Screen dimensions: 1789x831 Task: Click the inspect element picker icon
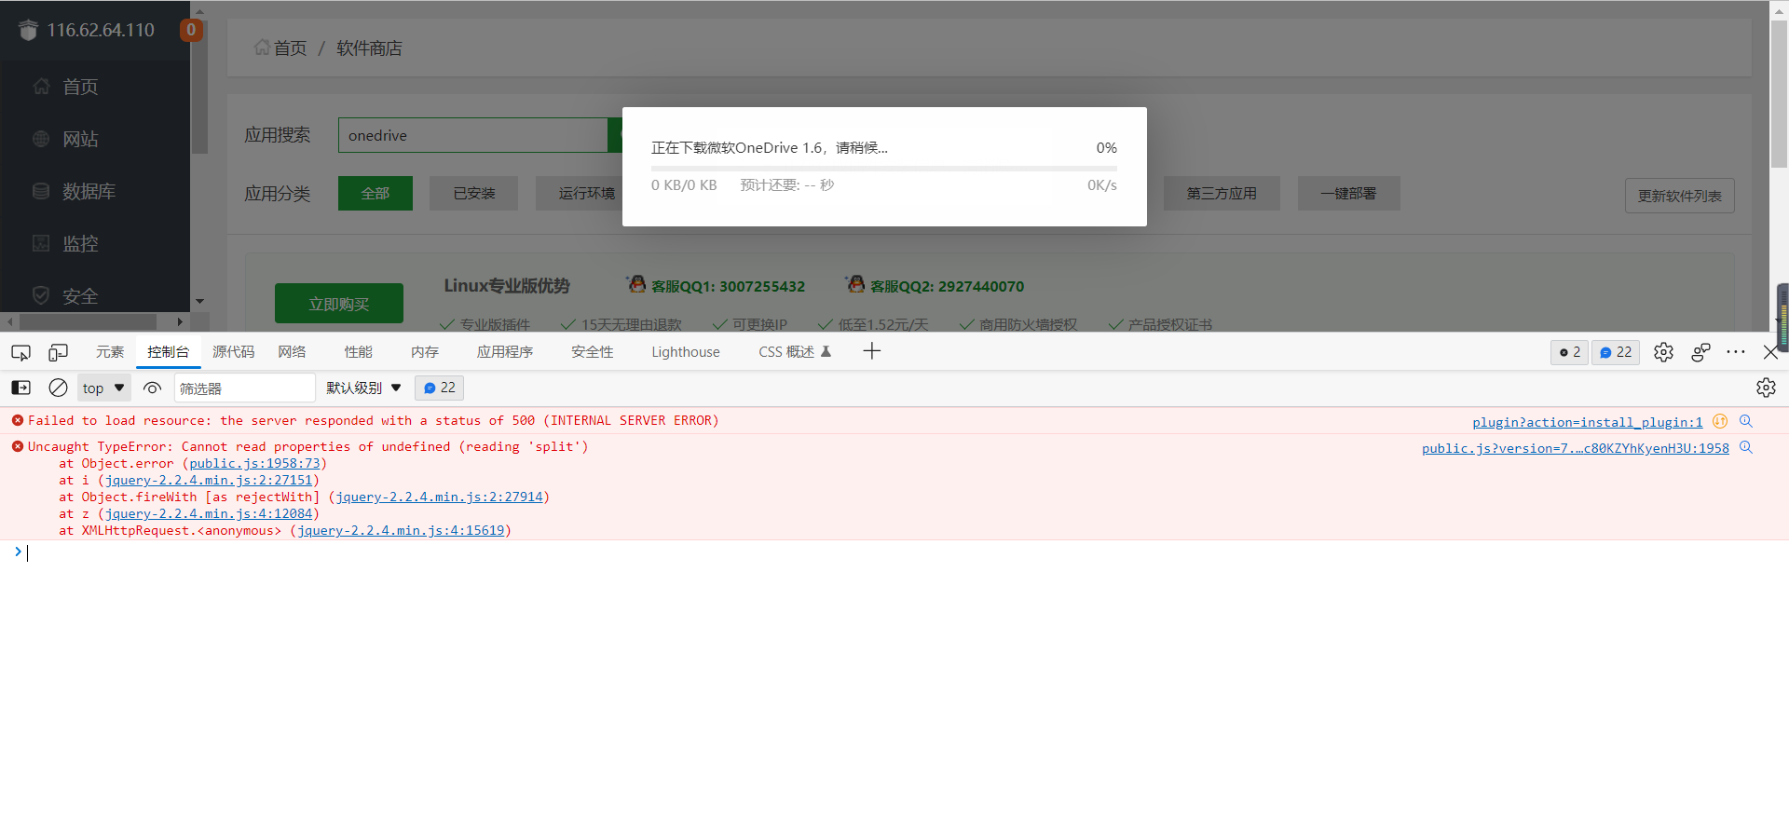coord(20,352)
